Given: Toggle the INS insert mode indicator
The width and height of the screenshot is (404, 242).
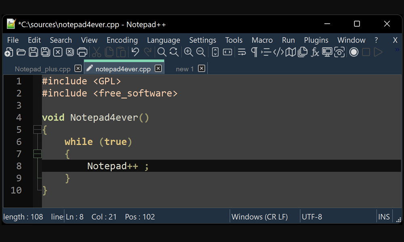Looking at the screenshot, I should [x=384, y=217].
